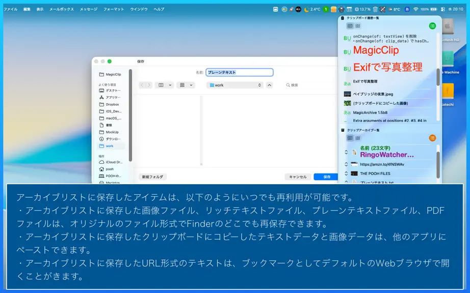The image size is (470, 293).
Task: Open the フォーマット menu
Action: pos(114,9)
